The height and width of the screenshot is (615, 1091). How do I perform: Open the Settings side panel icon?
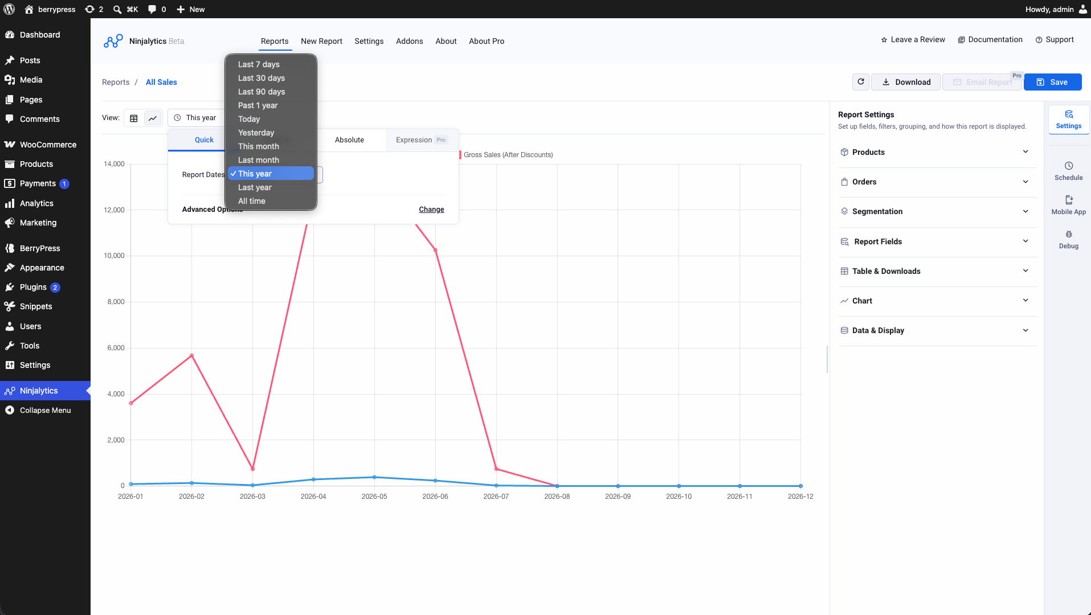1068,120
